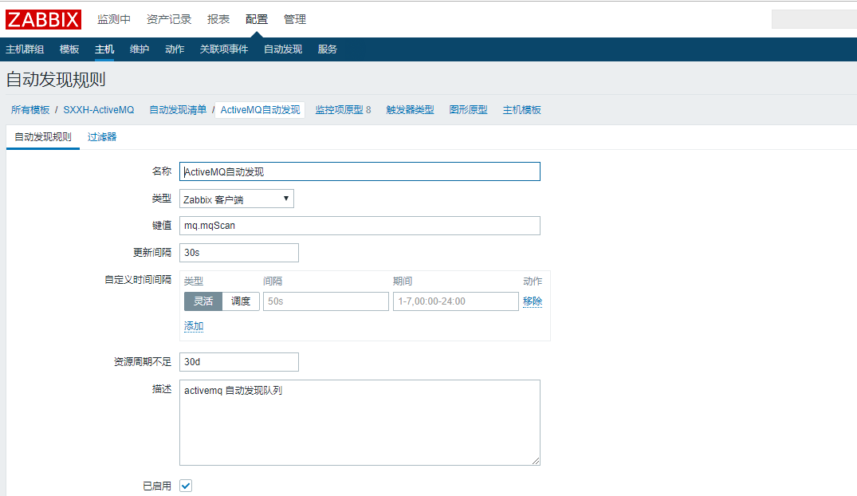
Task: Open 图形原型 link
Action: coord(469,110)
